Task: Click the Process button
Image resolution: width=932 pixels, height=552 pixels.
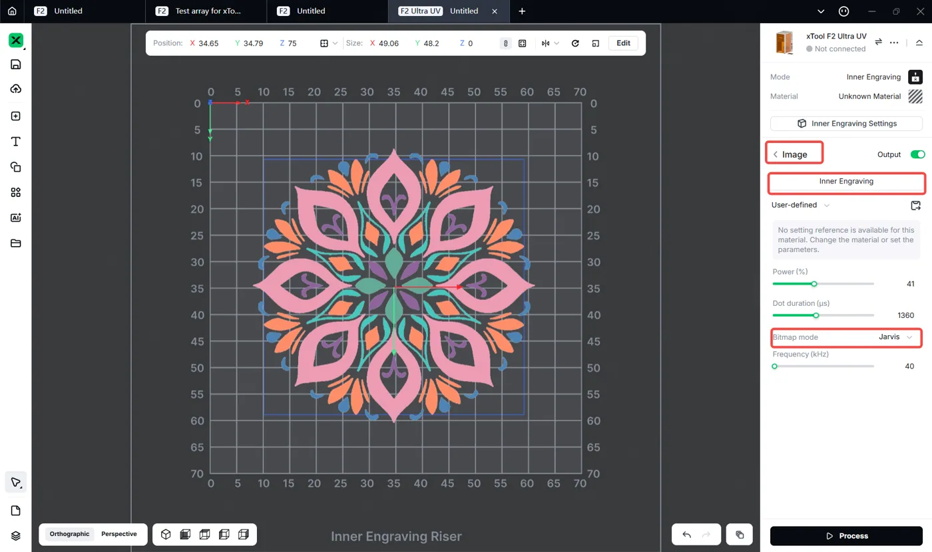Action: click(847, 535)
